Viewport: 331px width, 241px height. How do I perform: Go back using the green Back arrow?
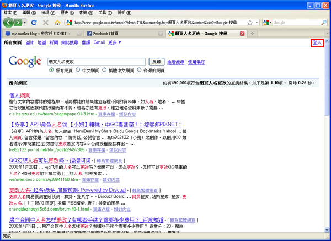pyautogui.click(x=8, y=23)
